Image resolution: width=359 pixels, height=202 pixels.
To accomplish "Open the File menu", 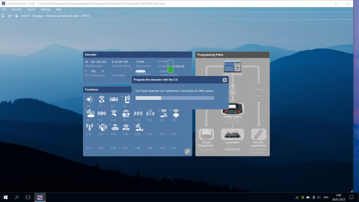I will [4, 9].
